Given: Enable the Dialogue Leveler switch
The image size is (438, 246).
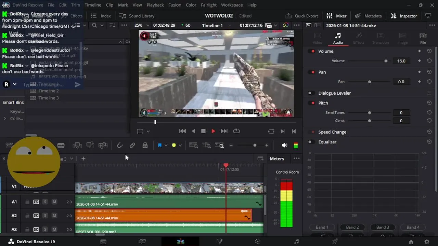Looking at the screenshot, I should click(x=311, y=93).
